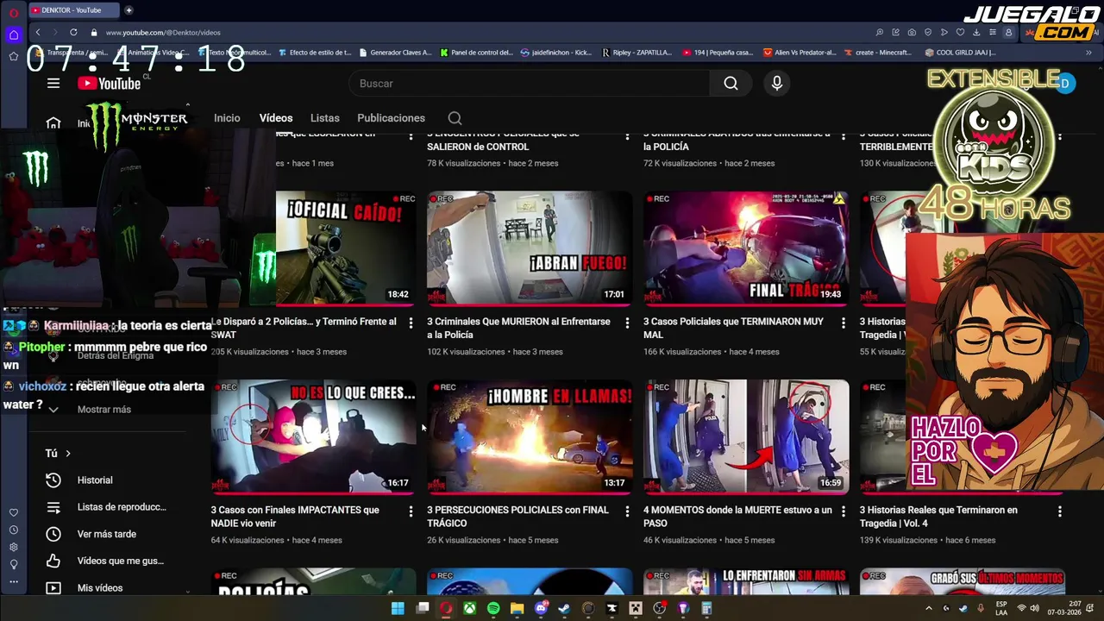This screenshot has width=1104, height=621.
Task: Open jaidefinichon - Kick bookmark
Action: click(x=556, y=53)
